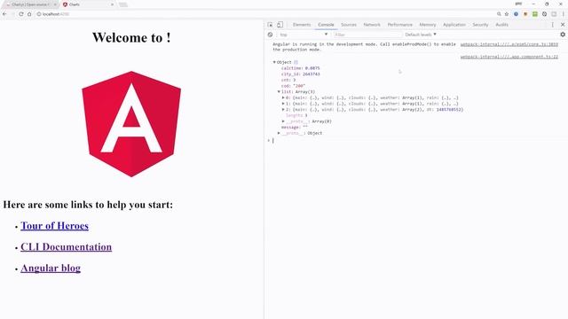Collapse the list: Array(3) entry

(279, 92)
